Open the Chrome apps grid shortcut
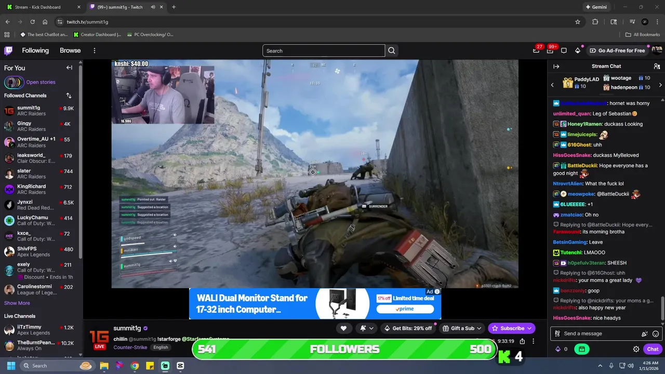This screenshot has height=374, width=665. pyautogui.click(x=7, y=35)
